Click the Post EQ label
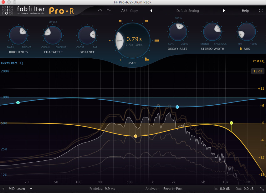Screen dimensions: 266x193 point(258,61)
